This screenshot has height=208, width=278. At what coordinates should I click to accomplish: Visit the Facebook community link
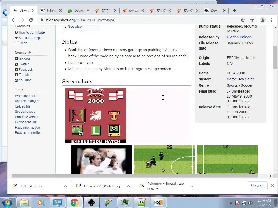pos(26,70)
